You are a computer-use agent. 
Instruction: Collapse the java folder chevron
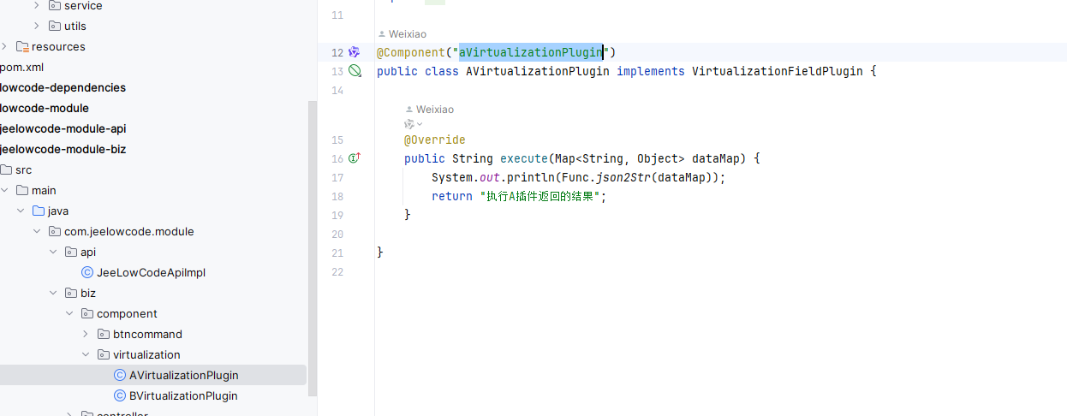[x=21, y=211]
